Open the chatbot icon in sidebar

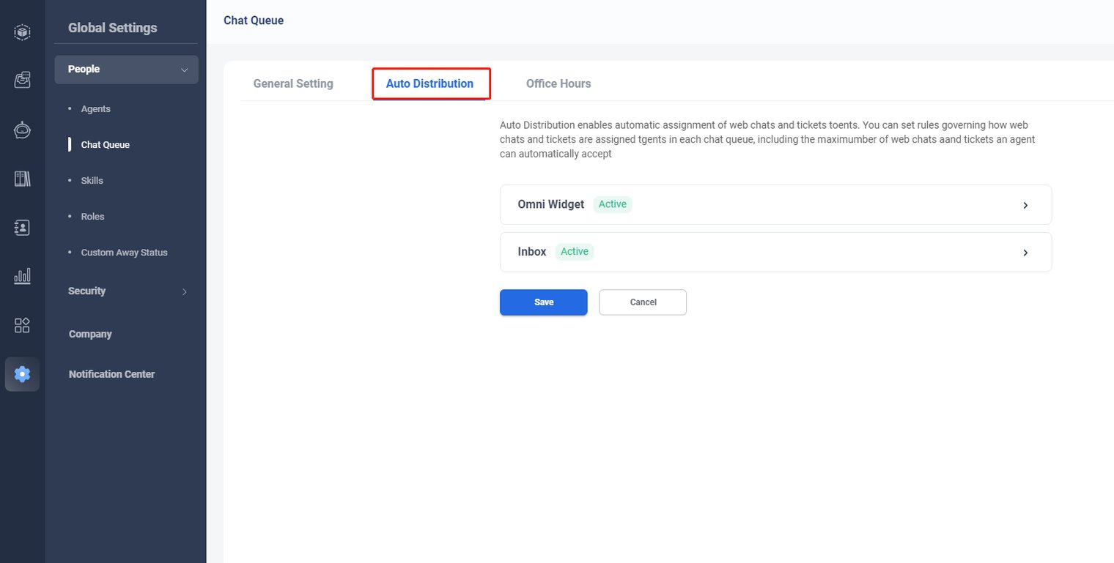(x=22, y=130)
